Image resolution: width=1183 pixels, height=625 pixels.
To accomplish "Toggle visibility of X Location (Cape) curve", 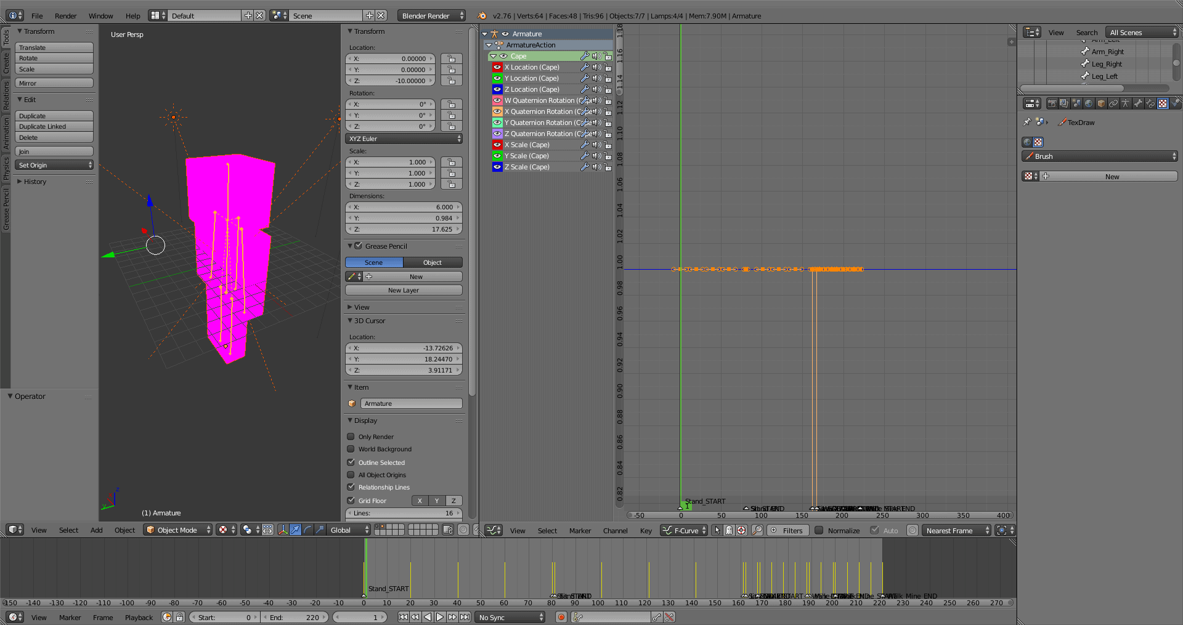I will [497, 67].
